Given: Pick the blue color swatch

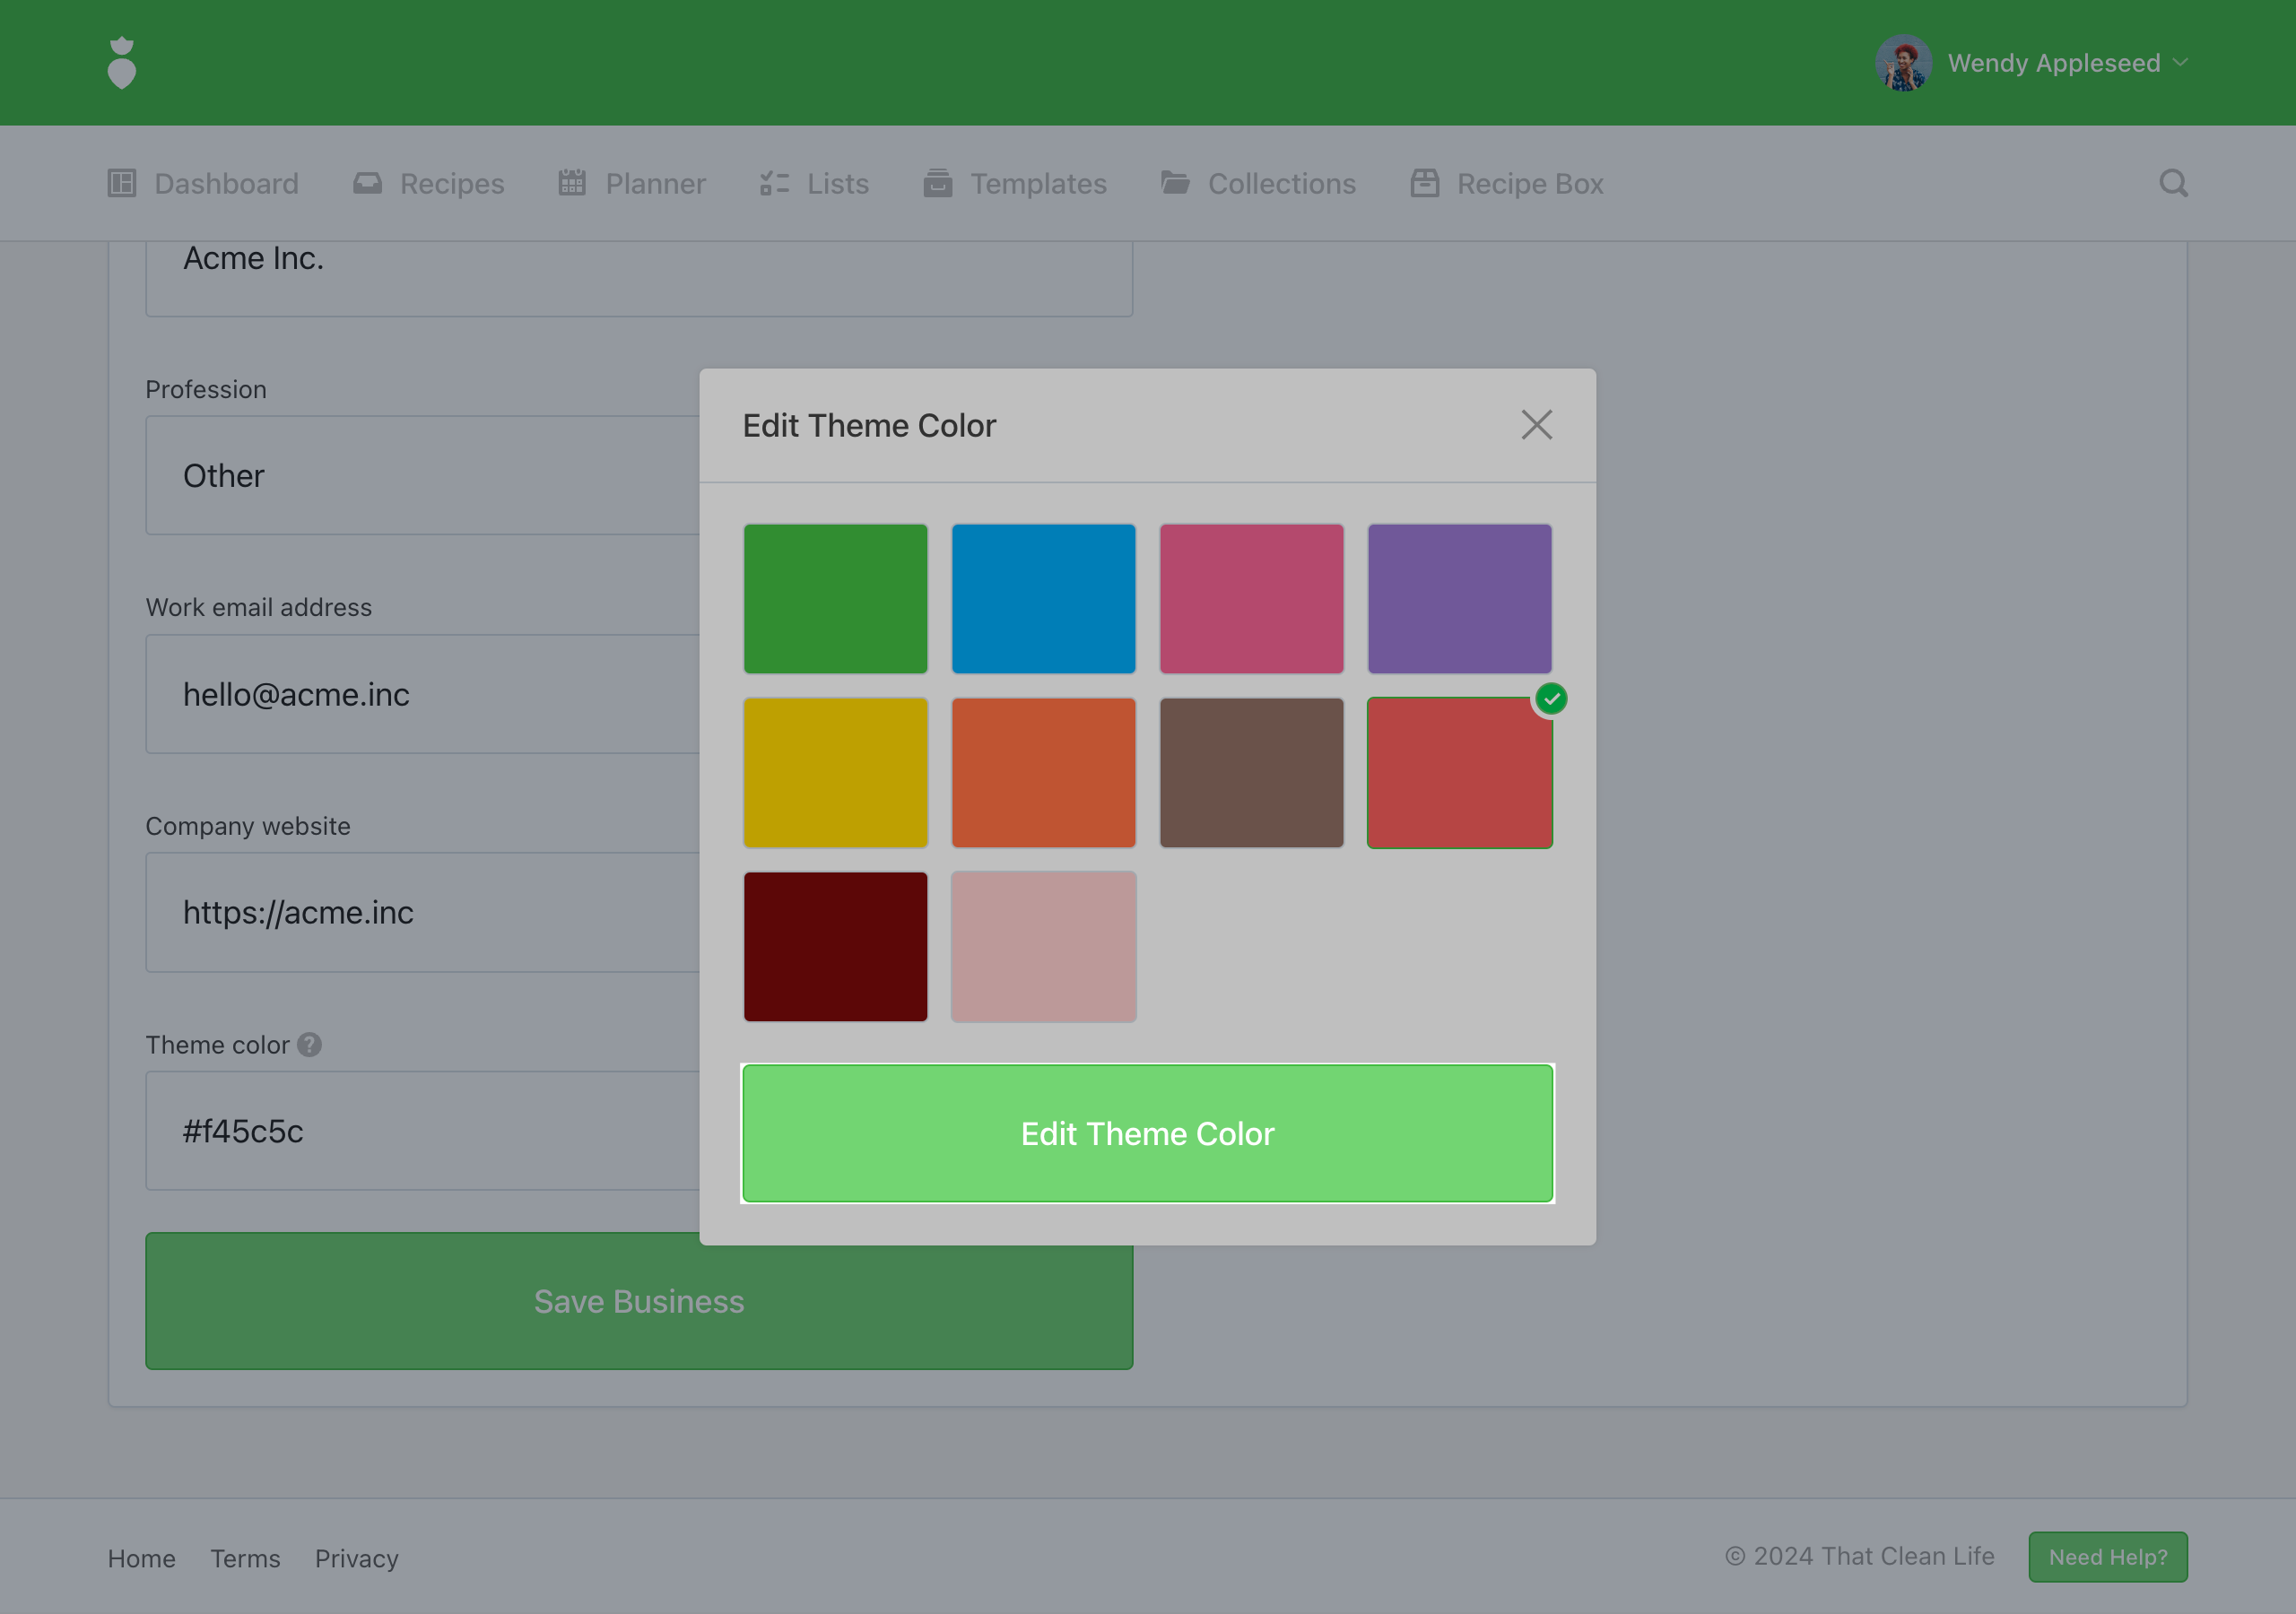Looking at the screenshot, I should [1043, 598].
